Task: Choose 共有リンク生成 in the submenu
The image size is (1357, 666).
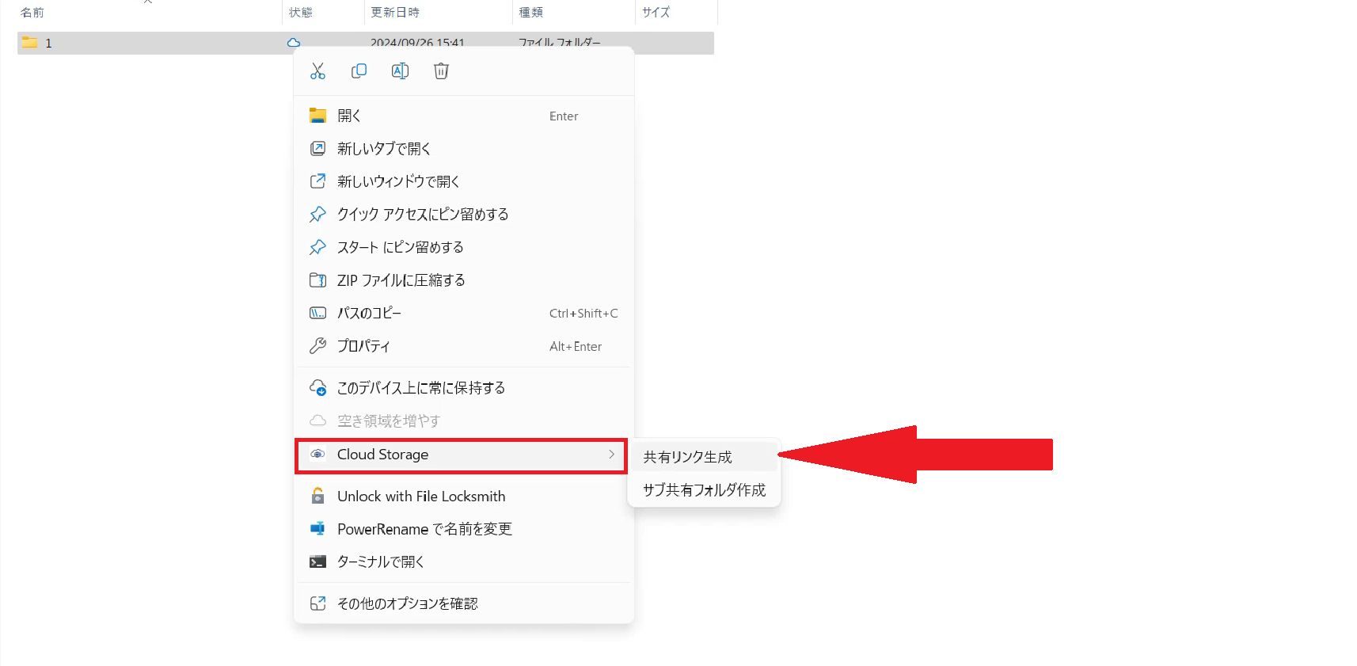Action: coord(704,457)
